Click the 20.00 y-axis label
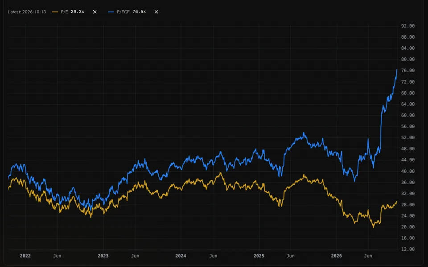The image size is (428, 267). point(408,227)
